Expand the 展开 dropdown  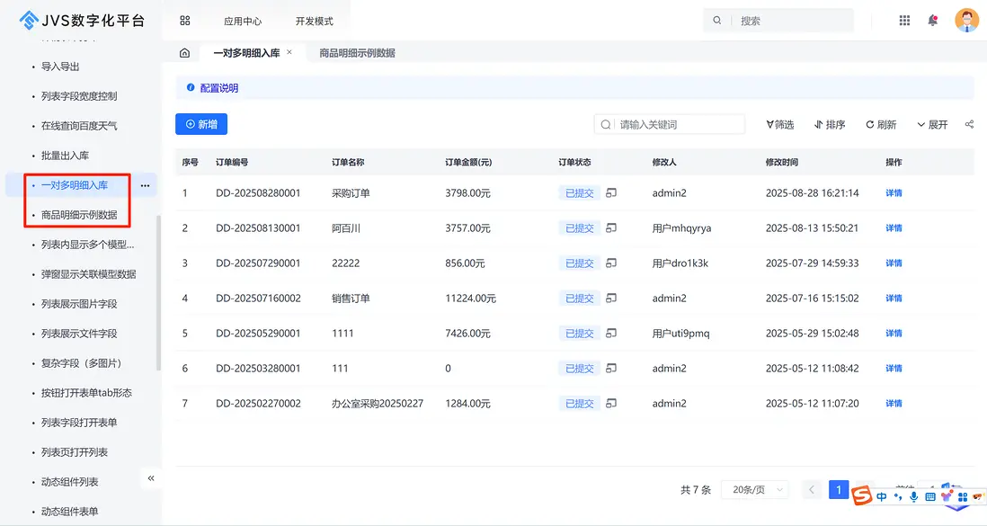point(932,125)
